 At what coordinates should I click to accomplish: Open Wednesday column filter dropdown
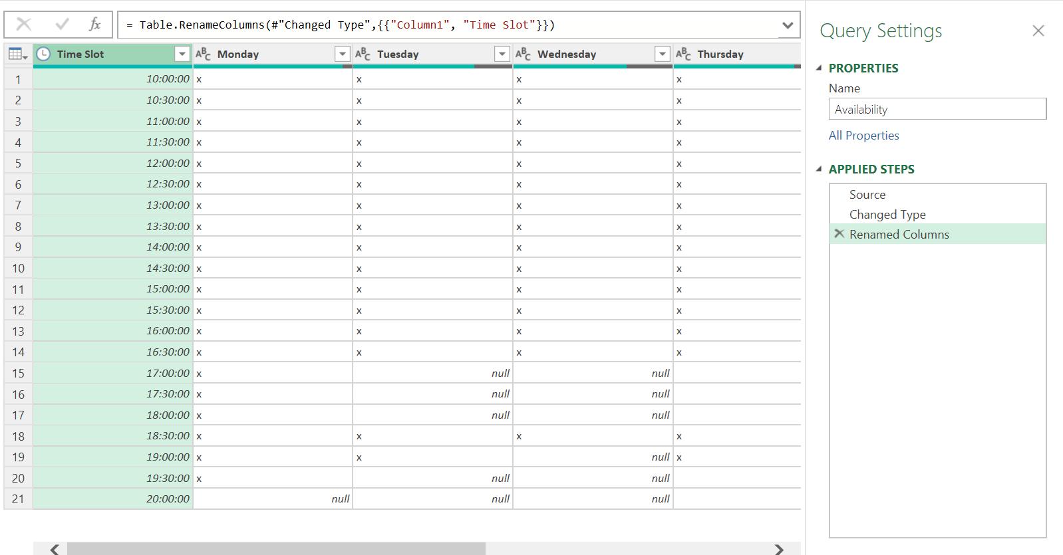tap(662, 55)
